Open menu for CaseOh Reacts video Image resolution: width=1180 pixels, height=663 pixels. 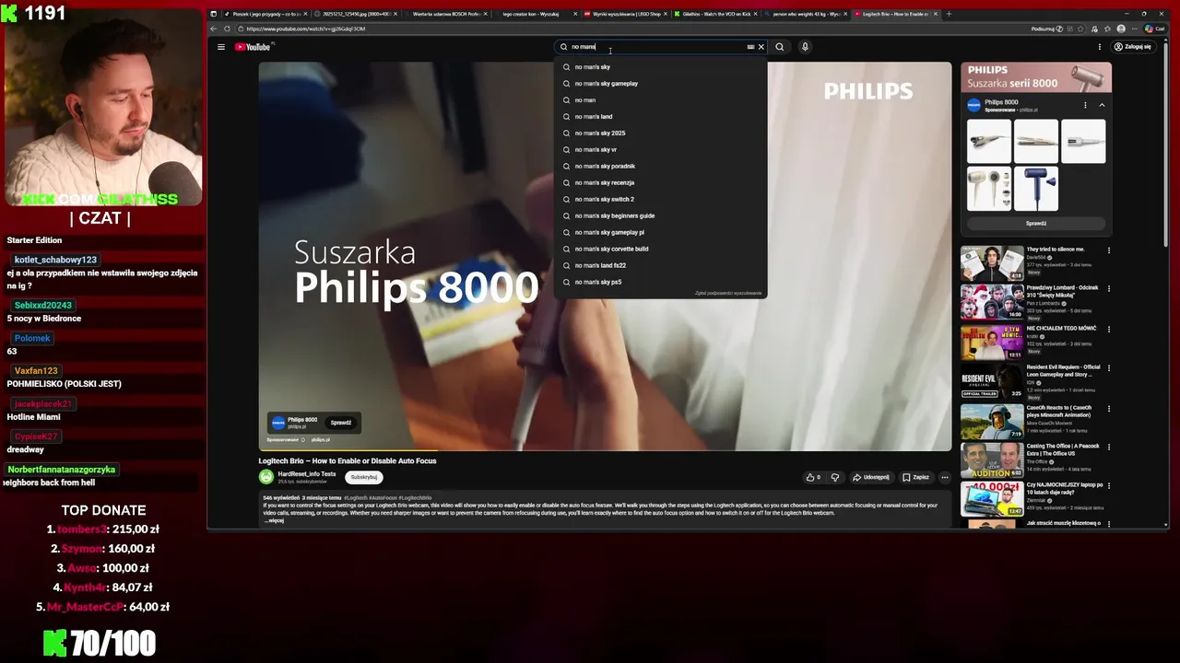[x=1108, y=409]
